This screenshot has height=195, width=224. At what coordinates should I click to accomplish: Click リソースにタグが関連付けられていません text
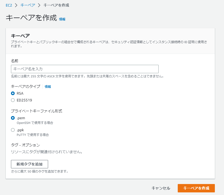coord(47,152)
